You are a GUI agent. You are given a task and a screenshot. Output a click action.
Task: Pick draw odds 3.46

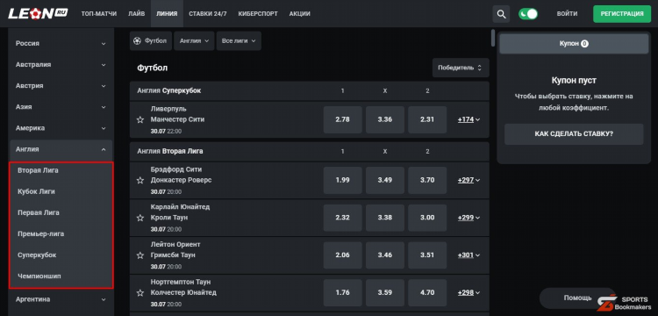coord(385,255)
